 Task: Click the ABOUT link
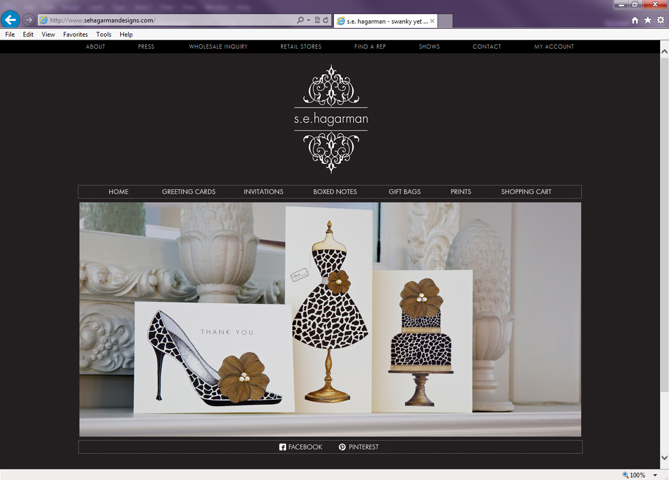coord(96,47)
